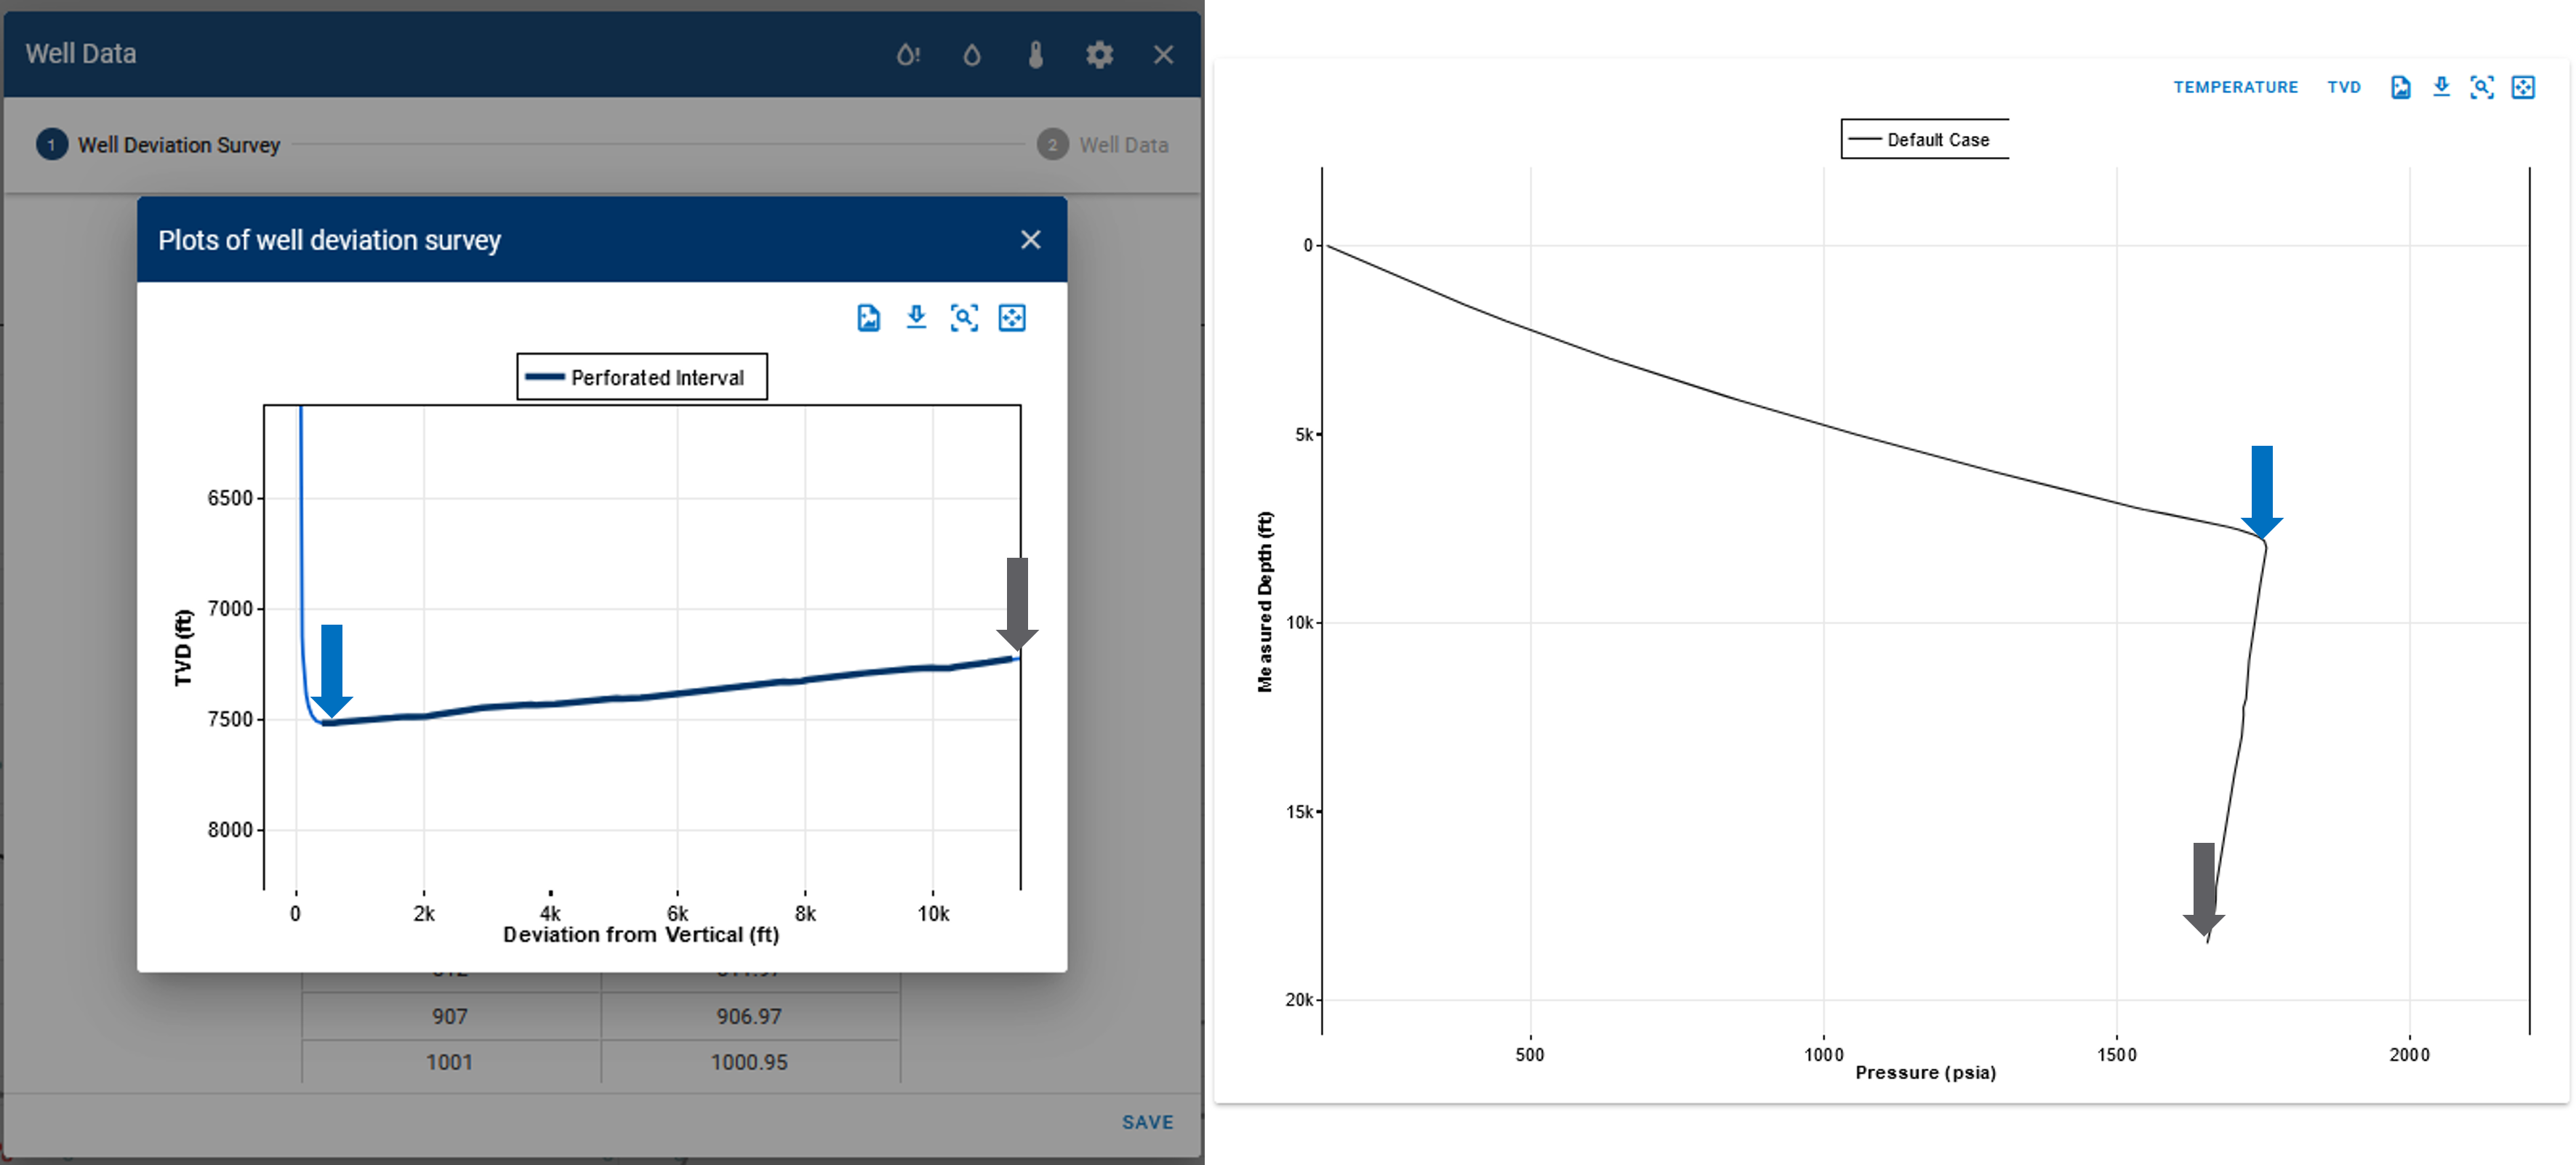Close the Well Data dialog

(x=1163, y=54)
